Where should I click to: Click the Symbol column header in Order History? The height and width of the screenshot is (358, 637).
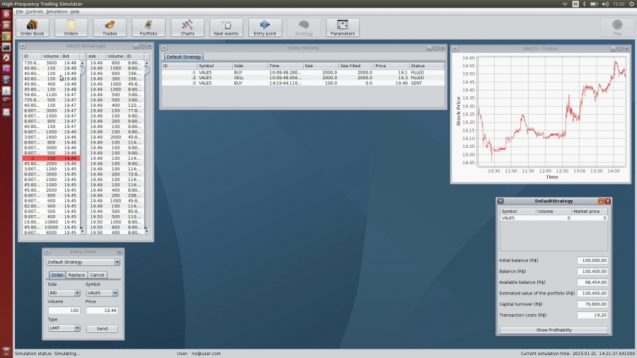coord(214,66)
